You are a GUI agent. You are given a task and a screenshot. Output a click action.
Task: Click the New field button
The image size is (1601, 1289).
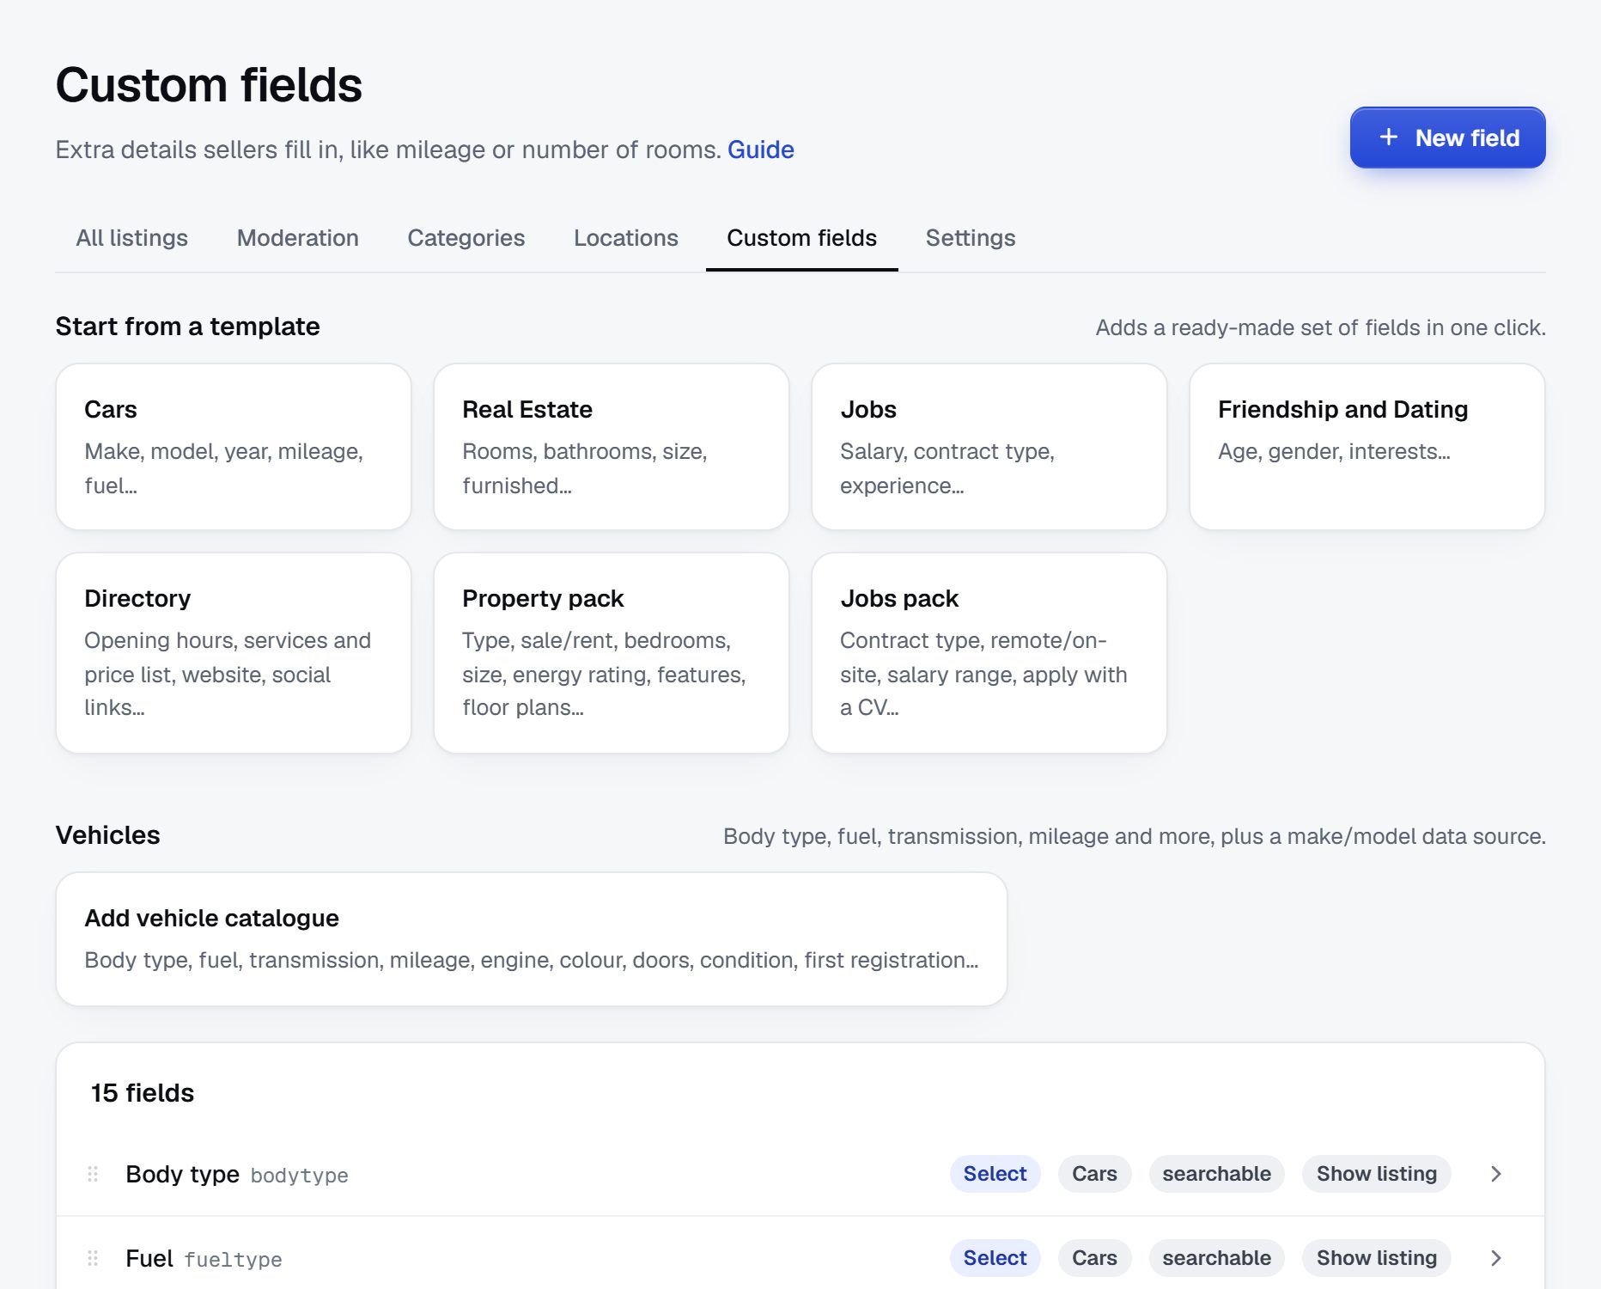point(1447,137)
